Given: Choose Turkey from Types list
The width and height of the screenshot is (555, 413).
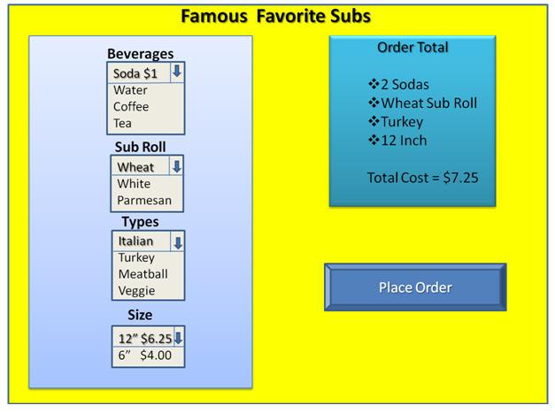Looking at the screenshot, I should pyautogui.click(x=136, y=257).
